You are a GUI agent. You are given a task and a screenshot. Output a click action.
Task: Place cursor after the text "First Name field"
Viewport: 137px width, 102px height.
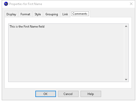coord(45,27)
